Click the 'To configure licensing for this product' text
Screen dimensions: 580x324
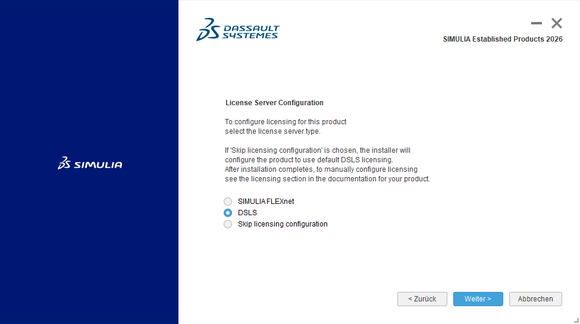(286, 122)
